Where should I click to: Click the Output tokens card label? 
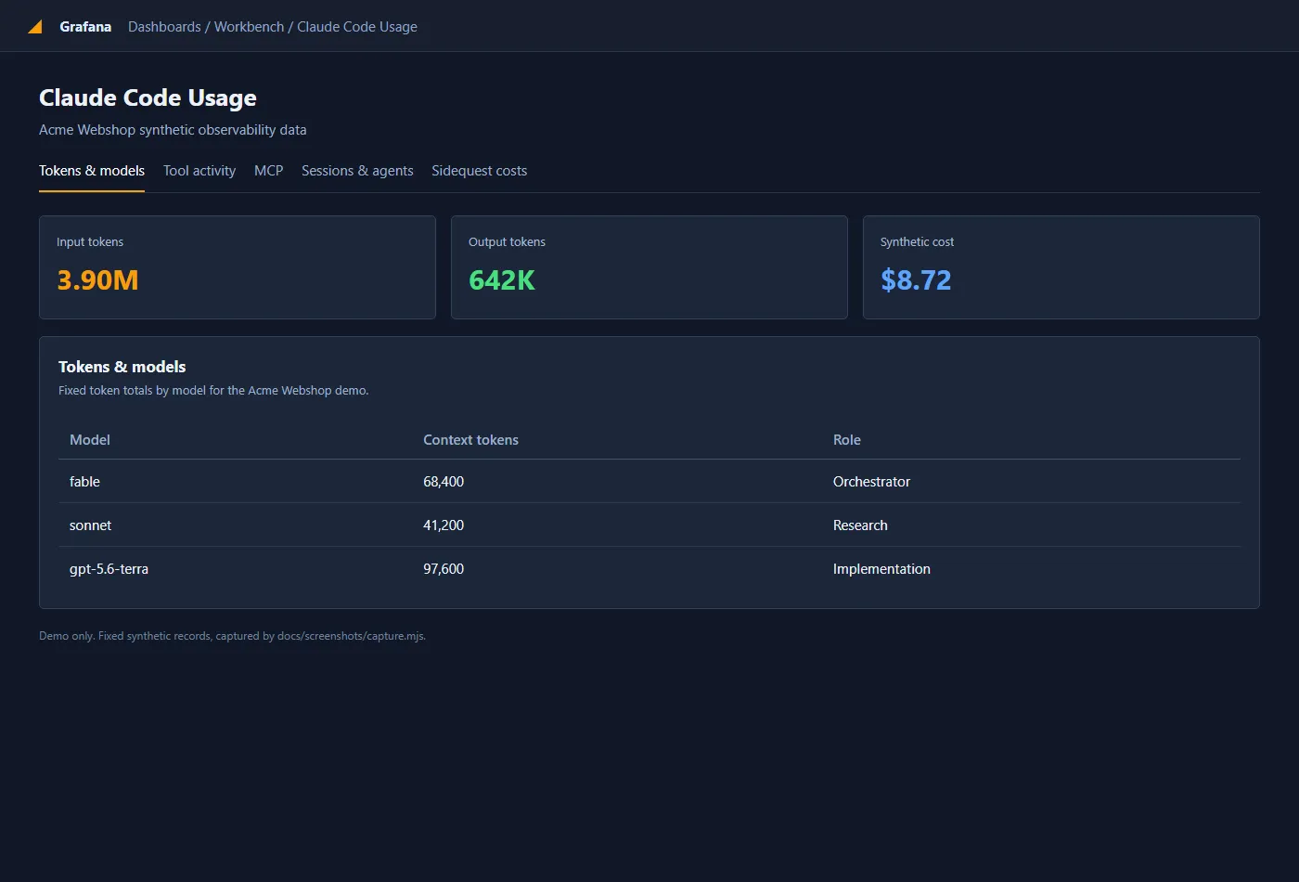pyautogui.click(x=507, y=242)
